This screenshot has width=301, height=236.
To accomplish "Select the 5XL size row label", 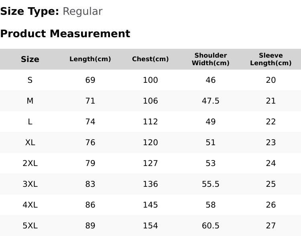I will click(30, 226).
